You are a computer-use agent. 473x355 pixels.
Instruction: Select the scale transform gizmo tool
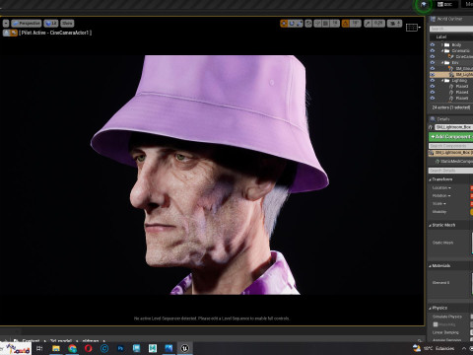click(300, 24)
